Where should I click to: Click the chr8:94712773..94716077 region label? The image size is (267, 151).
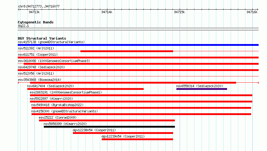click(39, 6)
